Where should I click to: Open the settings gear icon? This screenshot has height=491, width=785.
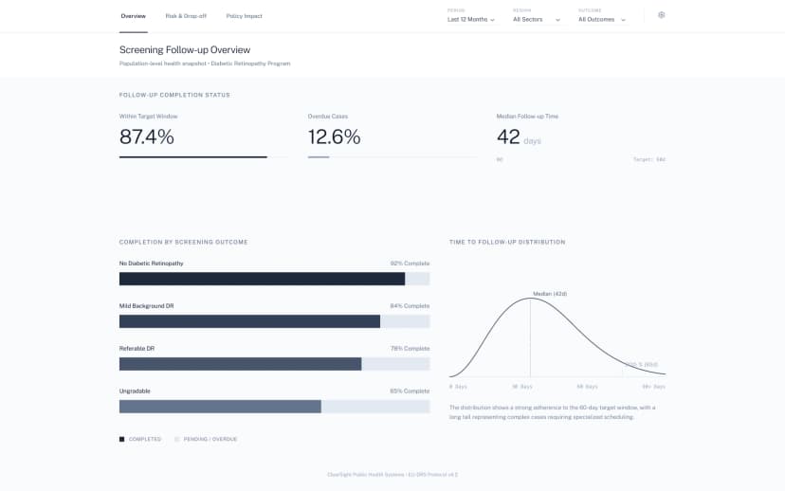point(661,15)
